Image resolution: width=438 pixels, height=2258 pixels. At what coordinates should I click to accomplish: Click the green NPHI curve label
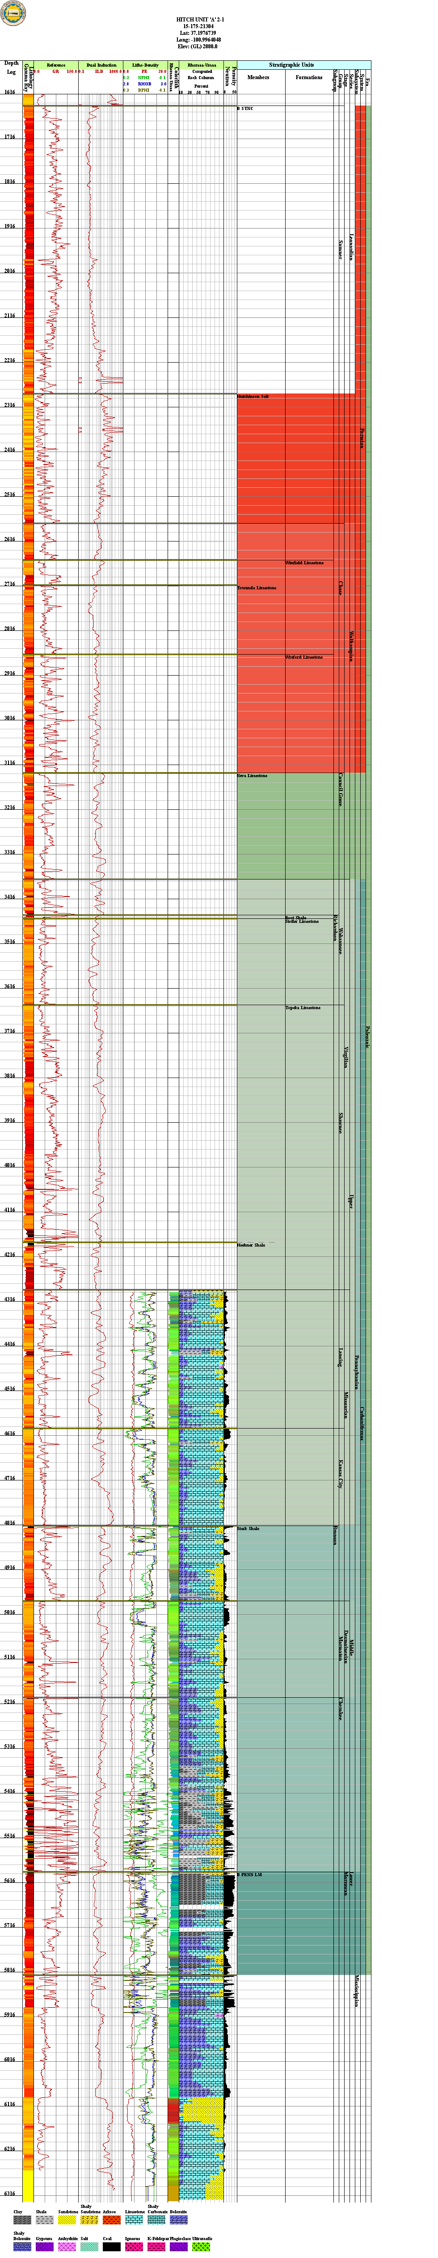pos(143,77)
